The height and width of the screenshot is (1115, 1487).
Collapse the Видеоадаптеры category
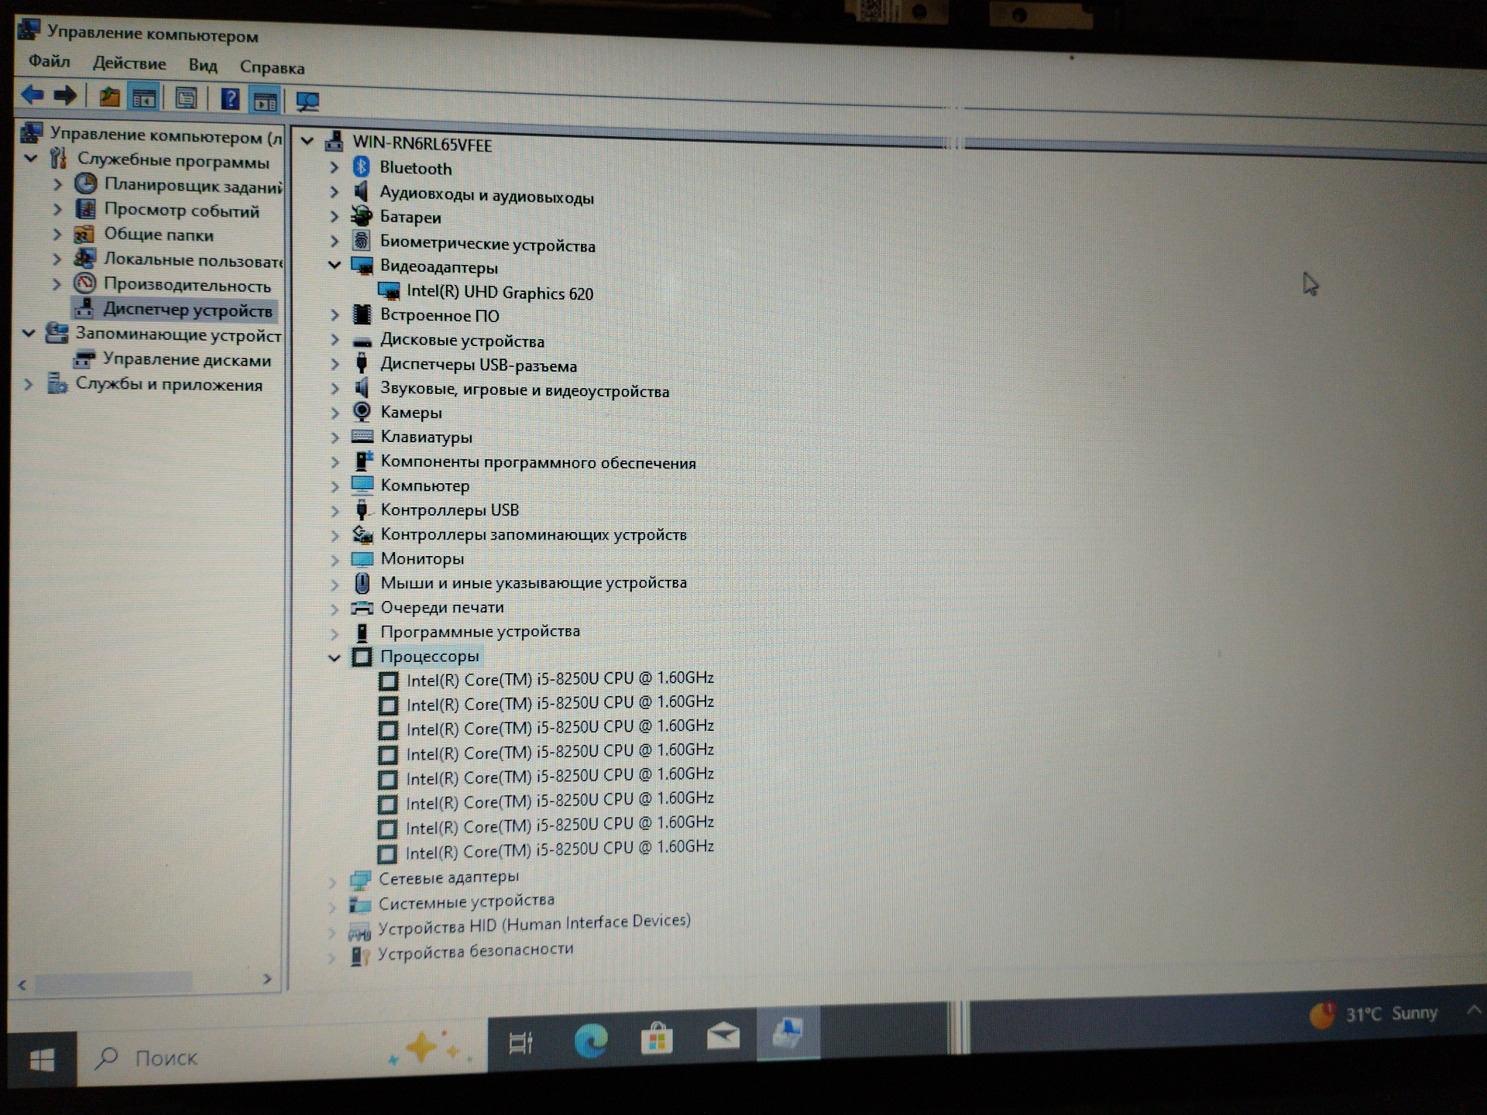(x=334, y=265)
